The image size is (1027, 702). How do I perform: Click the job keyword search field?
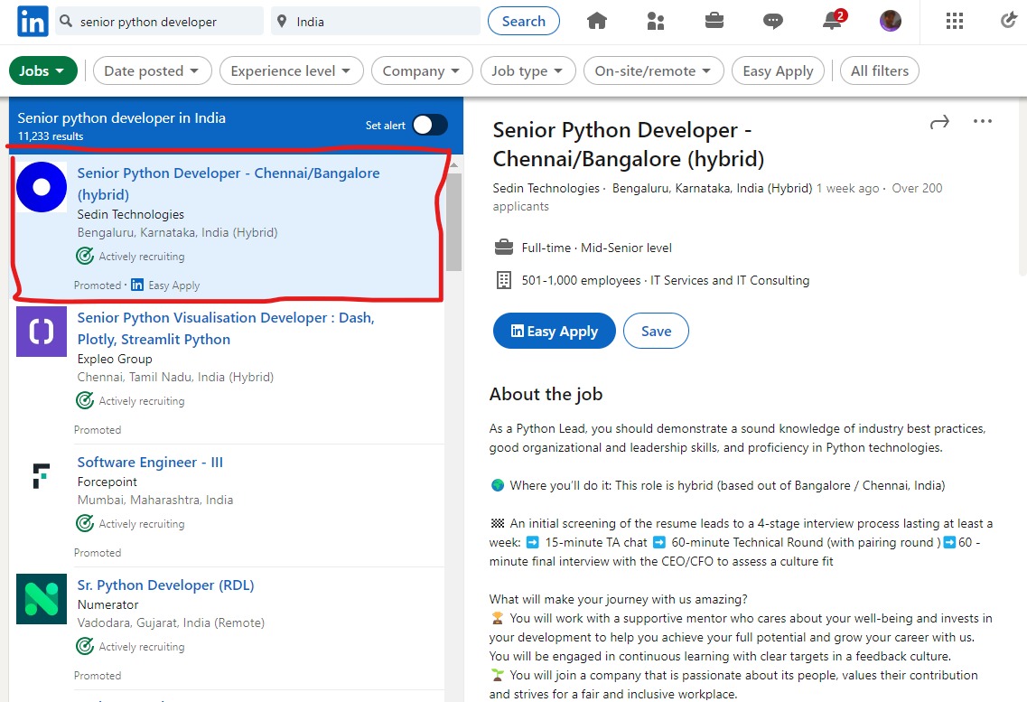coord(160,21)
